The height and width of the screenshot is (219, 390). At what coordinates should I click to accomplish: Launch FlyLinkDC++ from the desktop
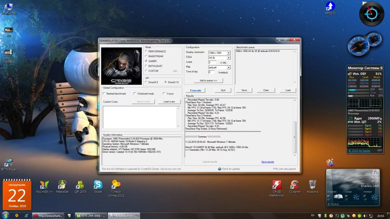click(x=44, y=185)
